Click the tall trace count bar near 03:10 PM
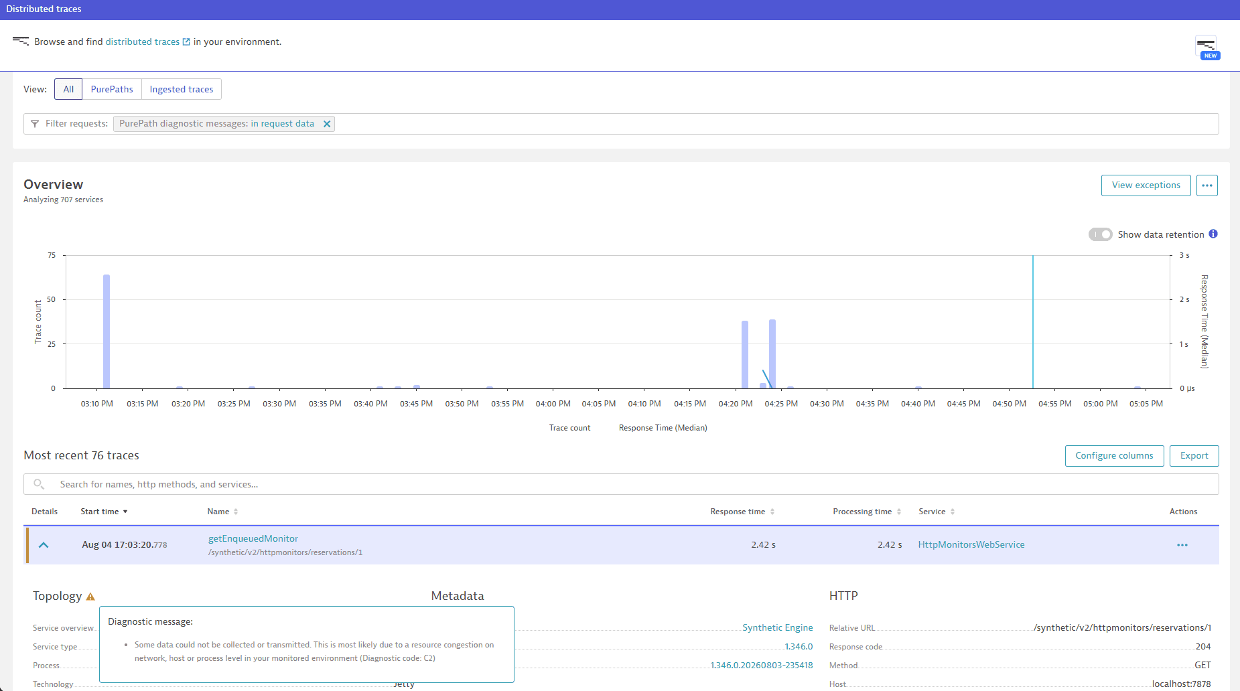The width and height of the screenshot is (1240, 691). coord(107,331)
